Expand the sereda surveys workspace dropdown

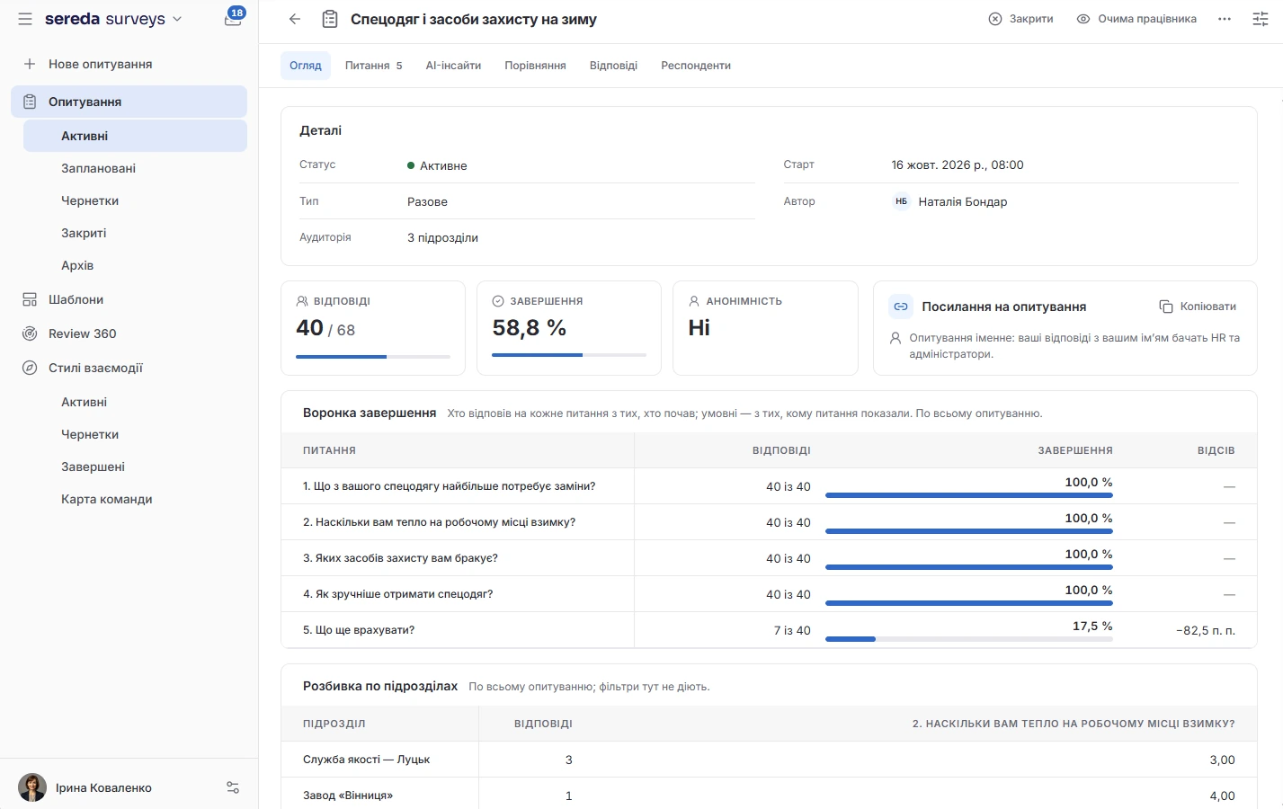pos(113,19)
